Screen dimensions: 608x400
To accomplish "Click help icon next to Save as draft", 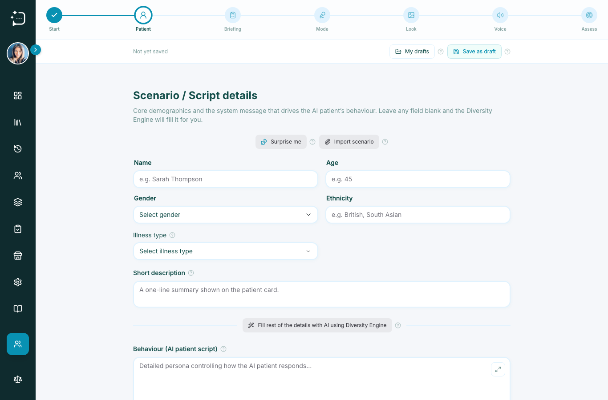I will click(x=507, y=52).
